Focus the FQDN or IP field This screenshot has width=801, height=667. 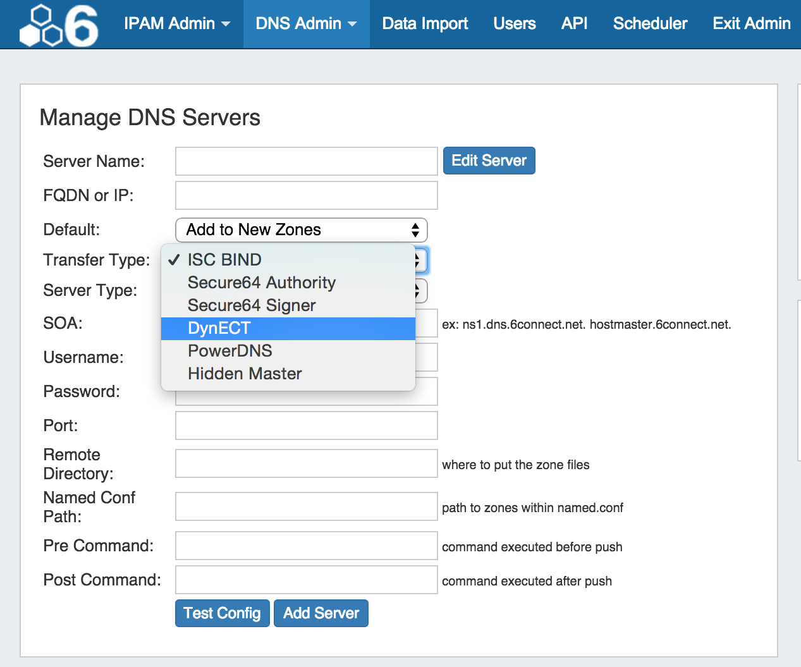(x=306, y=195)
